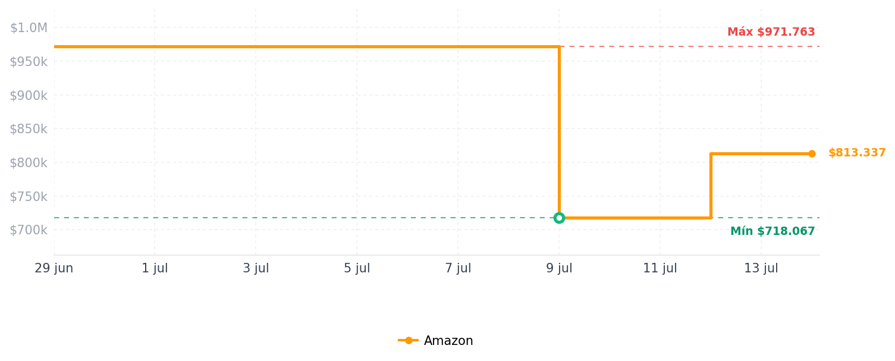Click the orange Amazon legend marker icon
The width and height of the screenshot is (895, 361).
pyautogui.click(x=409, y=341)
